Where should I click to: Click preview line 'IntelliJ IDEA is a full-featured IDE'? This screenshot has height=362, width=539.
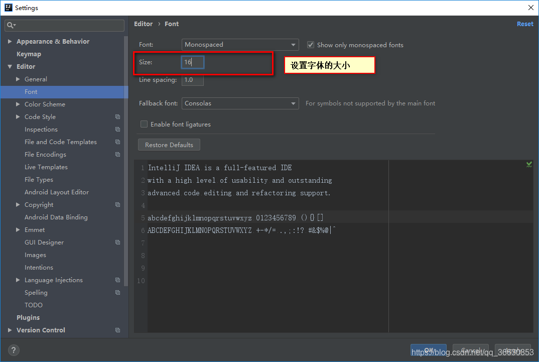click(220, 168)
